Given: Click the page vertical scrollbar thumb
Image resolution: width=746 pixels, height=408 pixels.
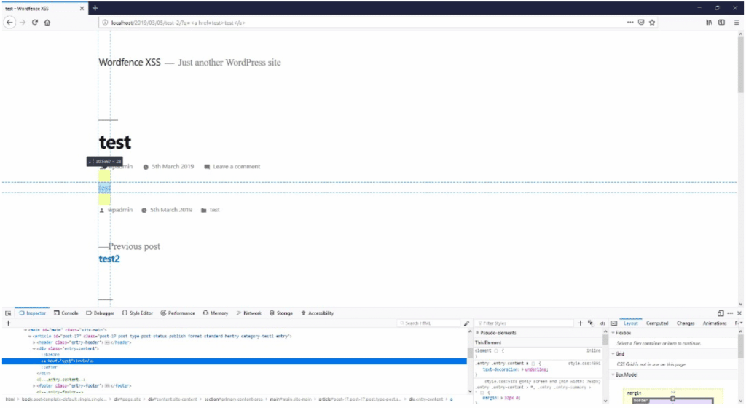Looking at the screenshot, I should point(740,64).
